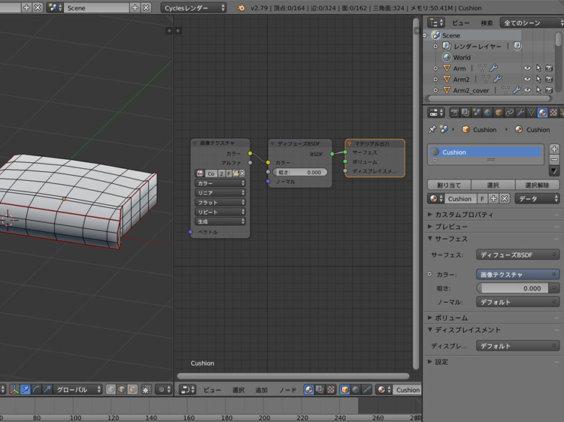Open the repeat (リピート) extension dropdown in node
This screenshot has width=564, height=422.
(220, 213)
